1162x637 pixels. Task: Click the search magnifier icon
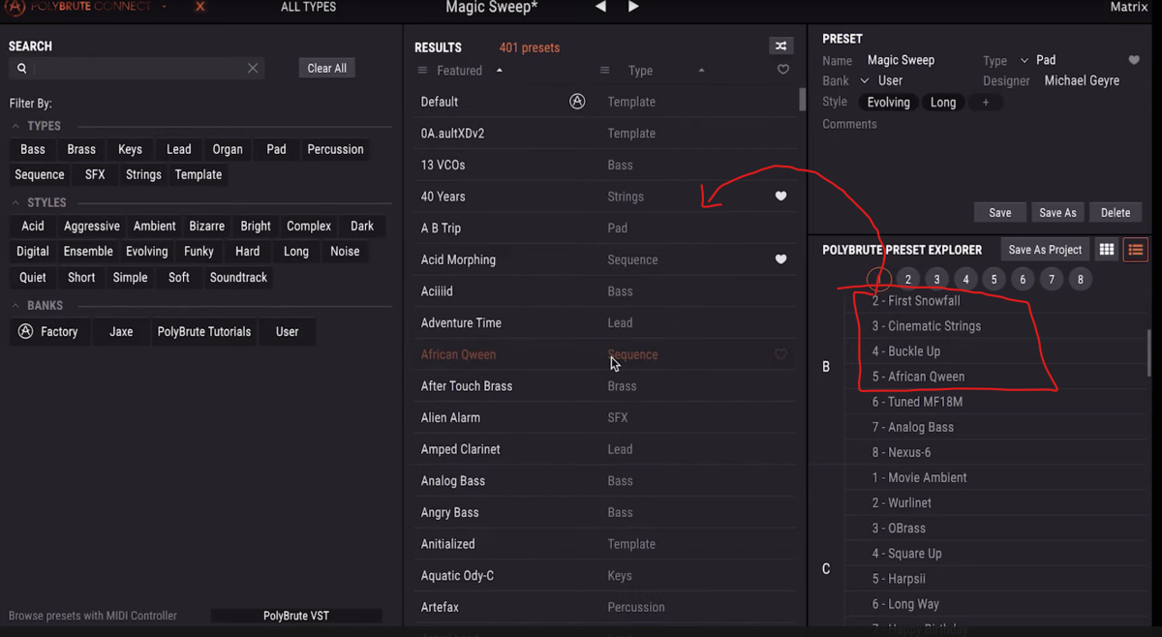click(x=22, y=68)
